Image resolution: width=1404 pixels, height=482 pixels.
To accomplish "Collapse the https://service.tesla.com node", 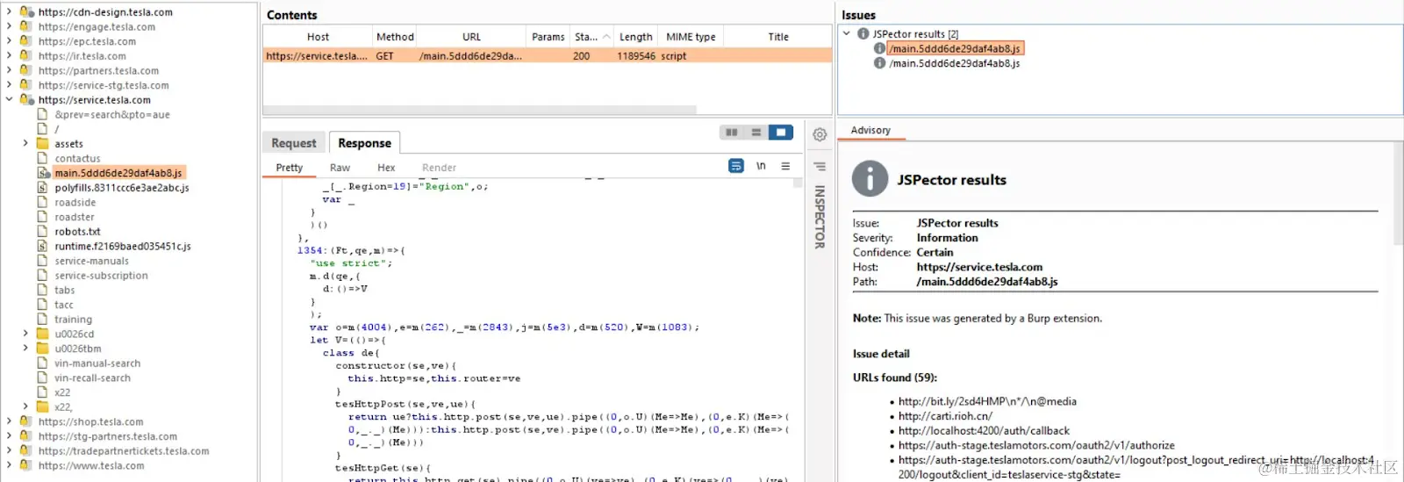I will pyautogui.click(x=9, y=100).
